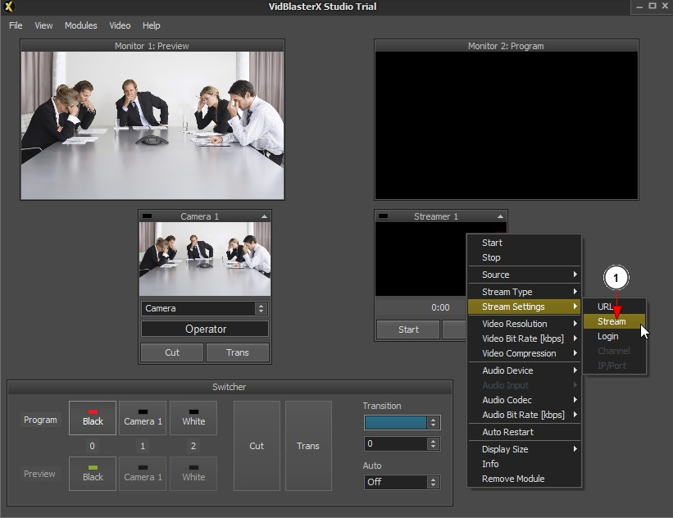The image size is (673, 518).
Task: Open the Modules menu
Action: tap(80, 25)
